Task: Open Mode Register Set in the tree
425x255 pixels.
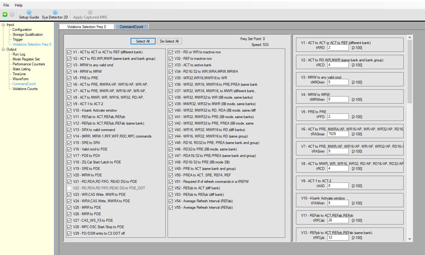Action: click(26, 59)
